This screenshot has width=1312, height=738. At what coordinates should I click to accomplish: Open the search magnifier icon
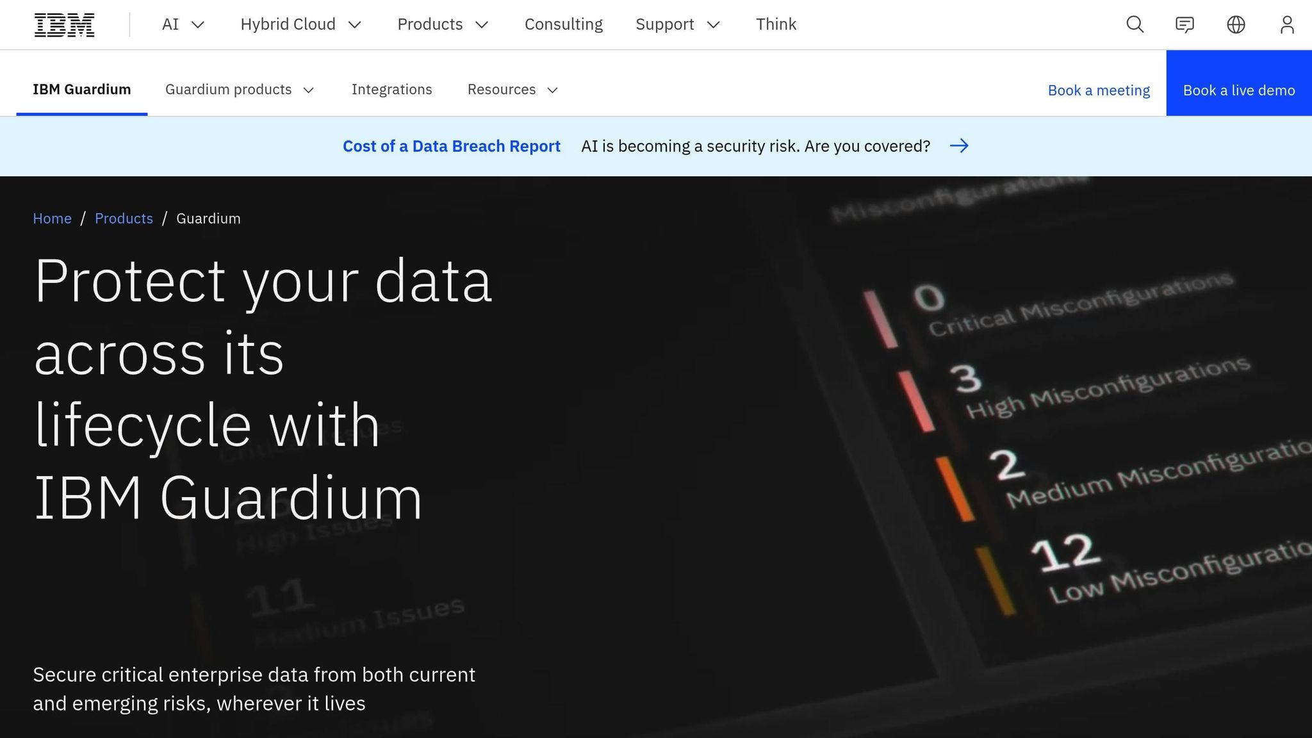[x=1134, y=24]
